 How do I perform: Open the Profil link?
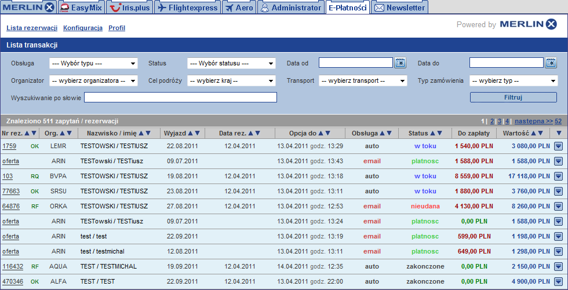tap(116, 28)
